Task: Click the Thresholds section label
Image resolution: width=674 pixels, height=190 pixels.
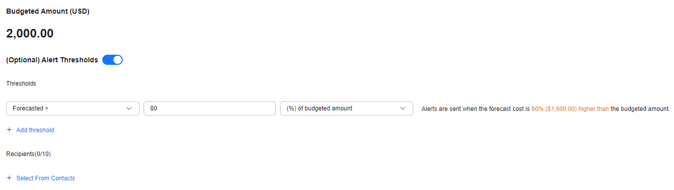Action: [x=21, y=84]
